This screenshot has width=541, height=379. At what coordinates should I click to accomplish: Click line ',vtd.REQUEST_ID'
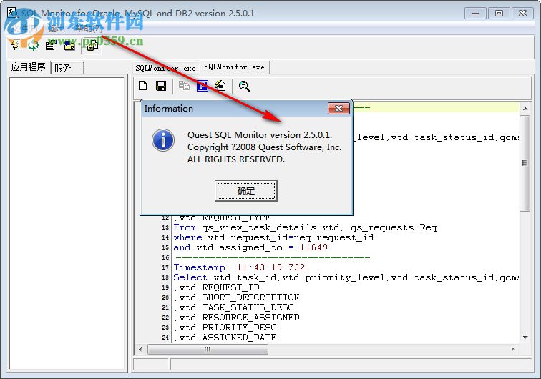(x=217, y=287)
